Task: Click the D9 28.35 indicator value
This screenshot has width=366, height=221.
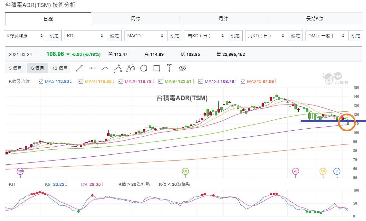Action: (x=92, y=184)
